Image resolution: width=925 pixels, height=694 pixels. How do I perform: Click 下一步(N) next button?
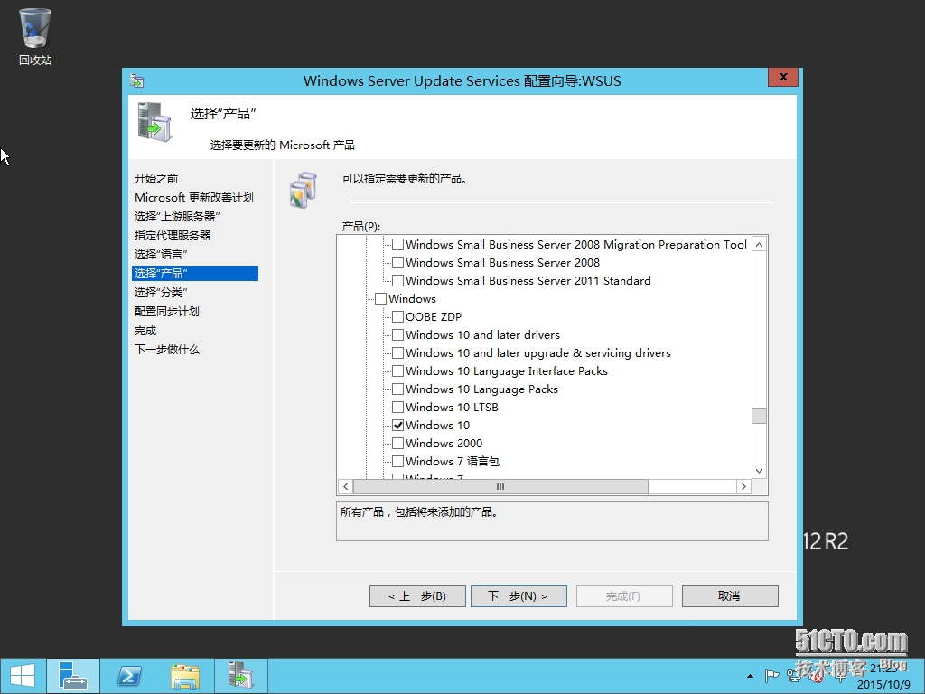[519, 596]
